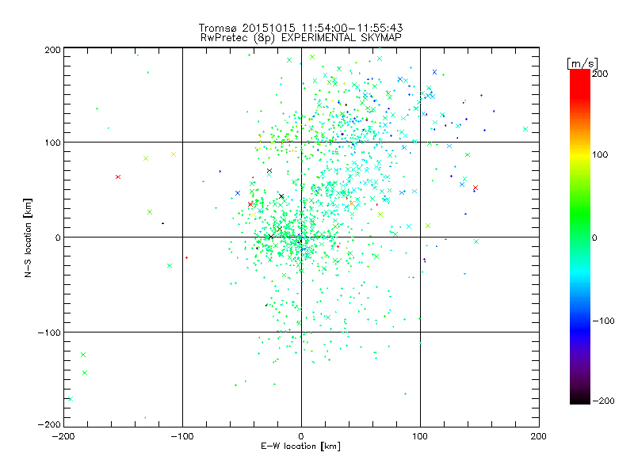The width and height of the screenshot is (634, 475).
Task: Click the plot title with Tromsø date and time
Action: (x=300, y=28)
